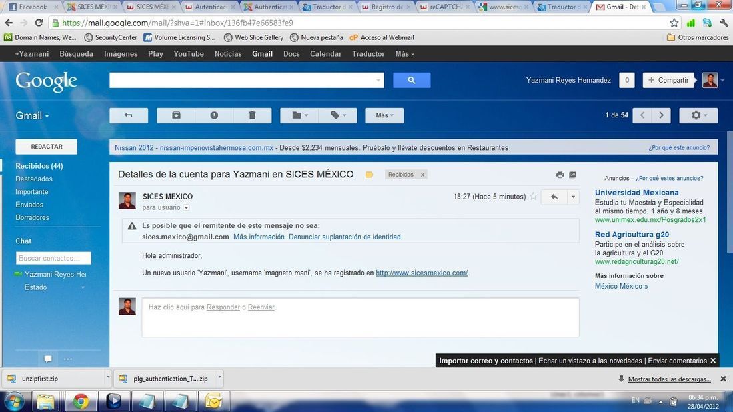Toggle the yellow importance marker
This screenshot has height=412, width=733.
pyautogui.click(x=369, y=175)
